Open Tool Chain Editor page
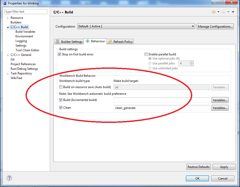Viewport: 240px width, 187px height. pos(27,50)
